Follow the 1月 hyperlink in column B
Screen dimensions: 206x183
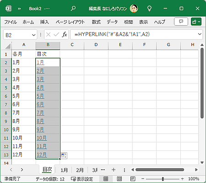pyautogui.click(x=40, y=62)
